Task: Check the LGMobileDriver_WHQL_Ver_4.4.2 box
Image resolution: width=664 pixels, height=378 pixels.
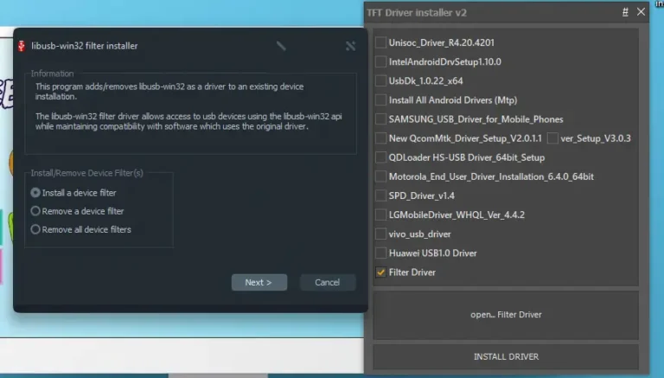Action: [381, 215]
